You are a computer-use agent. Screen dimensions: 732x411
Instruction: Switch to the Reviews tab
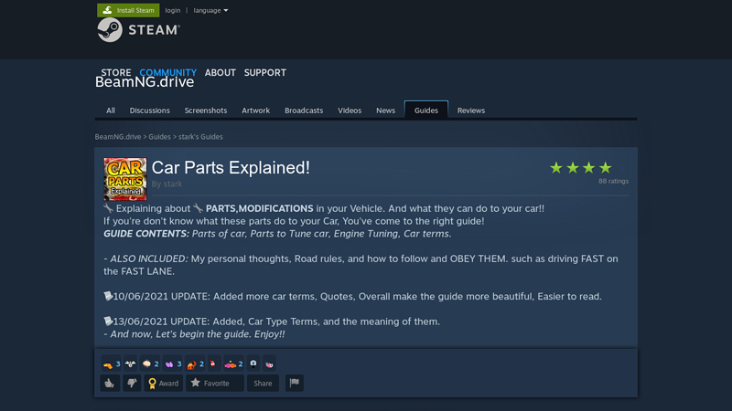coord(471,111)
